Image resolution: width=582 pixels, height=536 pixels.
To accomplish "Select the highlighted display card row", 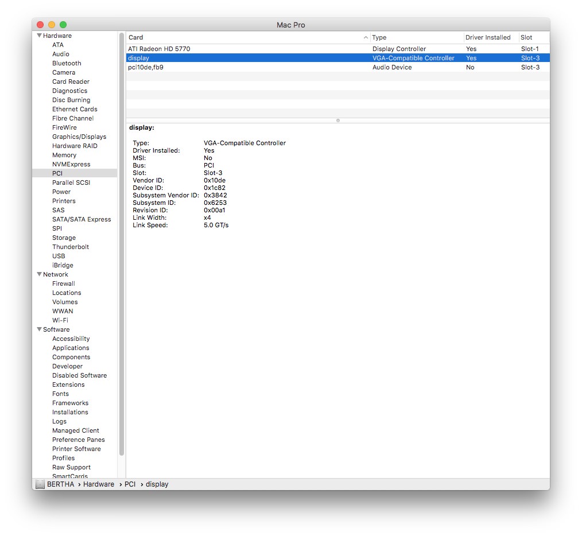I will pos(337,58).
